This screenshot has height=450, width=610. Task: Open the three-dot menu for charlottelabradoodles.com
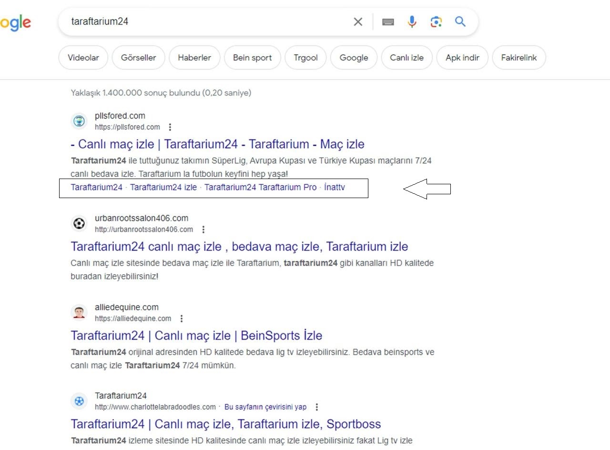click(x=316, y=407)
